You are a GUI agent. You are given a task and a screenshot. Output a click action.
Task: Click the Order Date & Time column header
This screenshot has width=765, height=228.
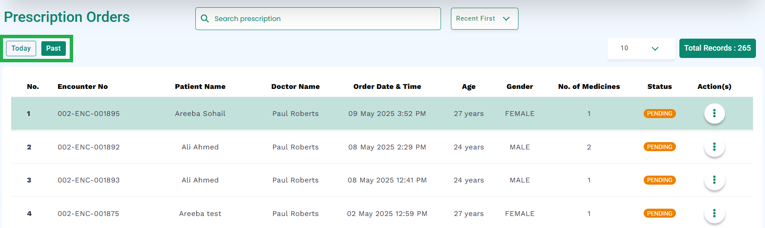[387, 86]
